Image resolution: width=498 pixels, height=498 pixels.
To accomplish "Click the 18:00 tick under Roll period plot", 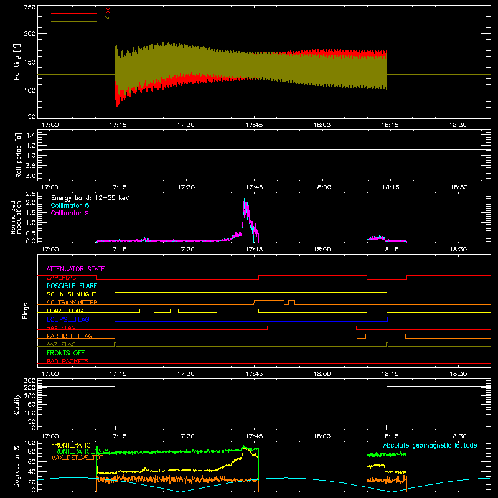I will pyautogui.click(x=322, y=187).
